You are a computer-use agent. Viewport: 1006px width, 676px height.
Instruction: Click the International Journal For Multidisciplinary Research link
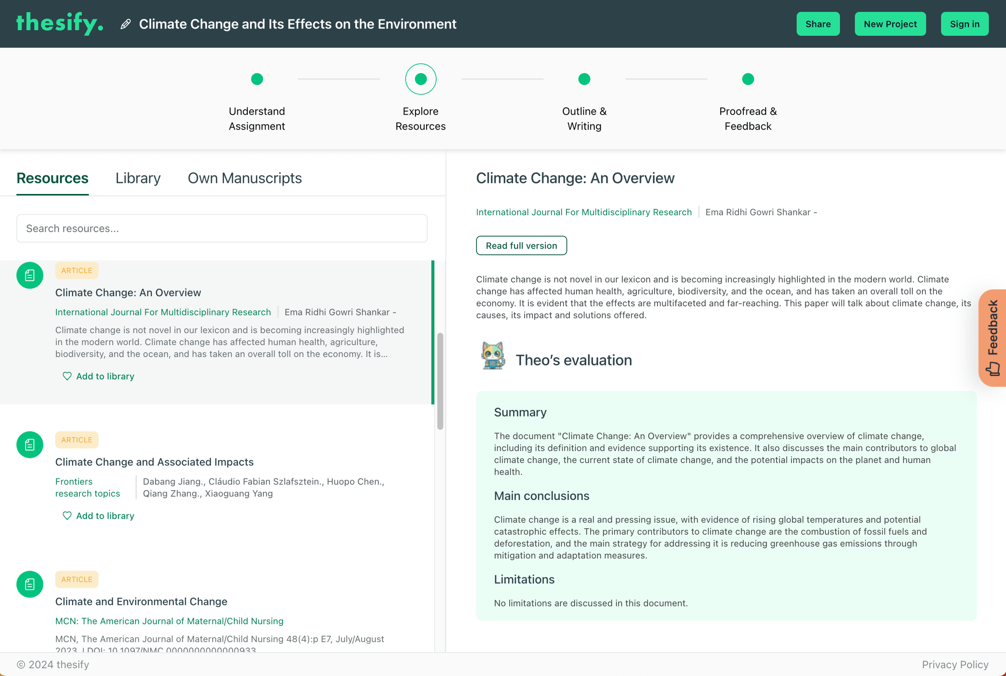583,212
